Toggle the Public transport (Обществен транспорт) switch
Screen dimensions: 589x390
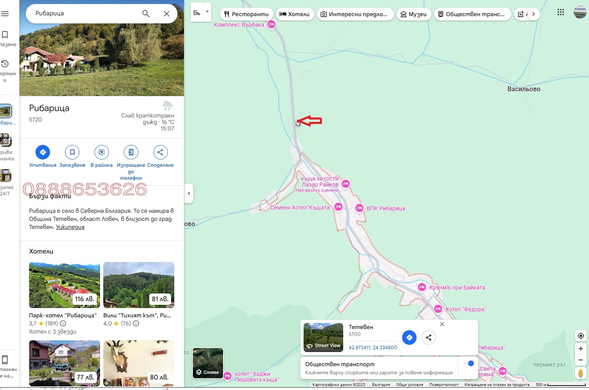coord(468,364)
